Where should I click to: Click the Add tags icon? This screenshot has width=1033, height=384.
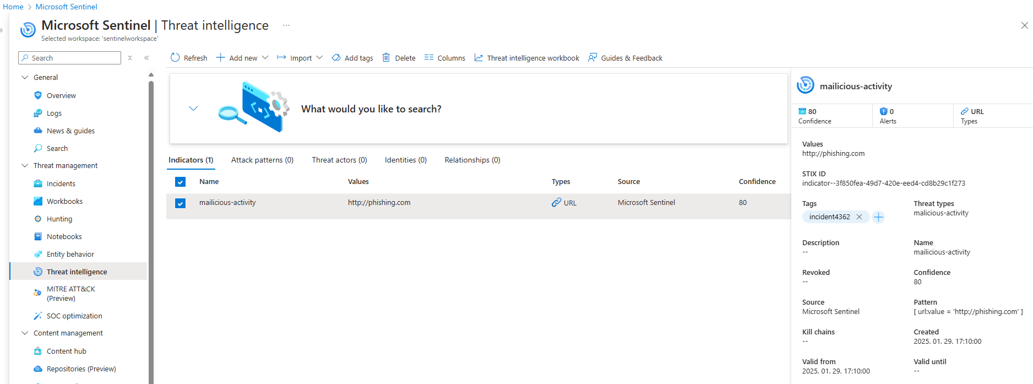coord(336,58)
